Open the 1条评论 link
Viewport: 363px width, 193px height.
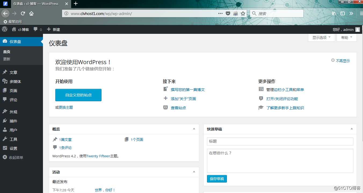click(x=65, y=148)
